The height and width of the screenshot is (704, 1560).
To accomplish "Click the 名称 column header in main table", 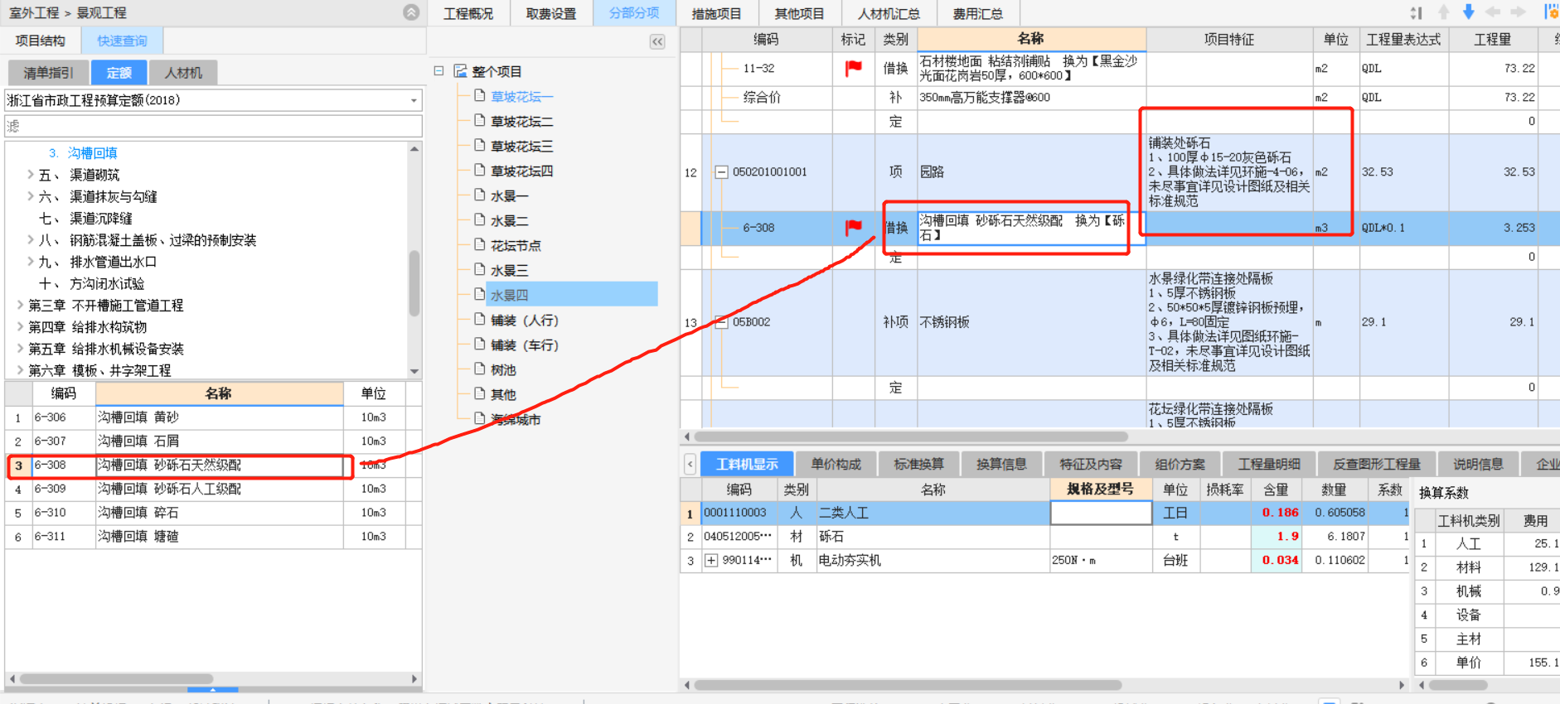I will click(x=1031, y=39).
